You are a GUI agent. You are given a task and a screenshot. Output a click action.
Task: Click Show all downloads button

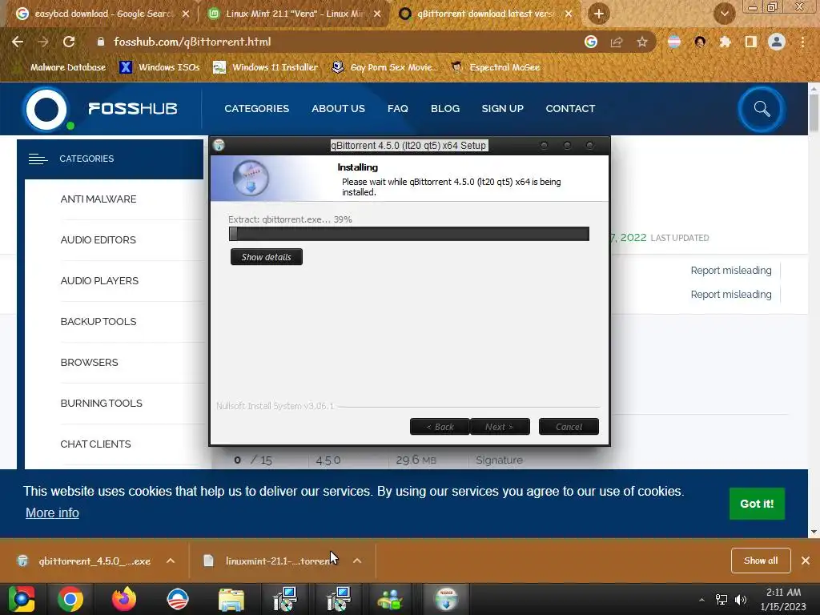click(x=761, y=561)
